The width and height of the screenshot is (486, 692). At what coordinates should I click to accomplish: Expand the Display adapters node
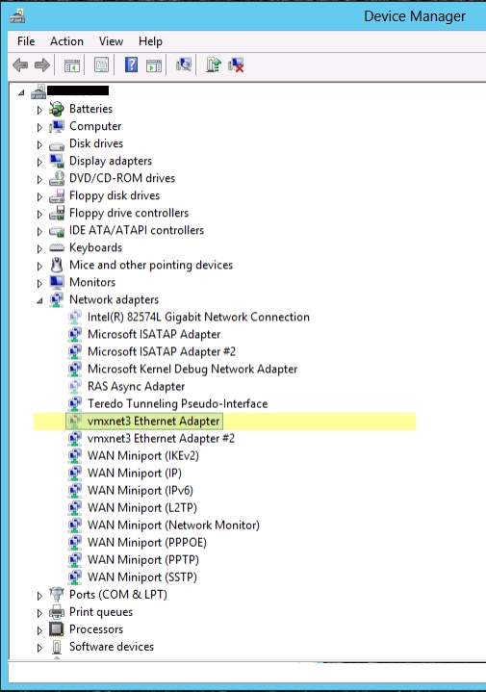(39, 162)
